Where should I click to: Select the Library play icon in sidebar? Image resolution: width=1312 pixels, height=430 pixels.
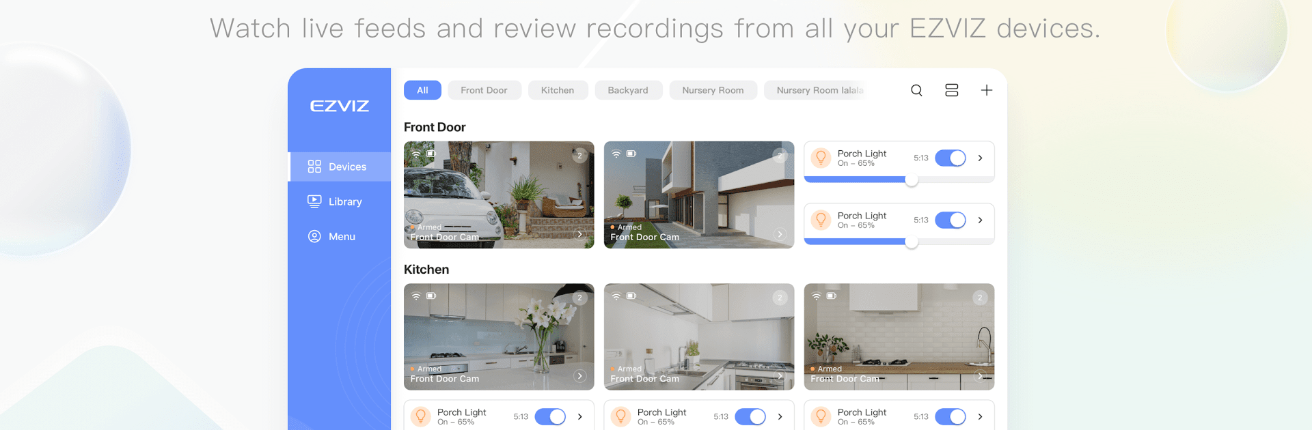314,201
